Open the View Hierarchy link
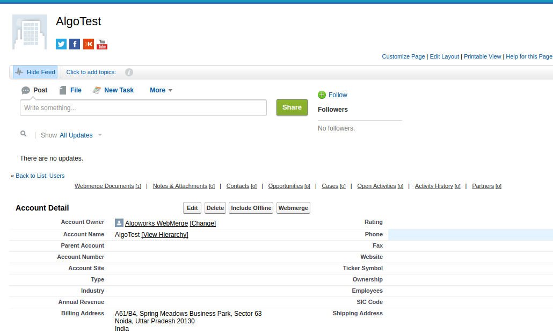 click(x=165, y=235)
